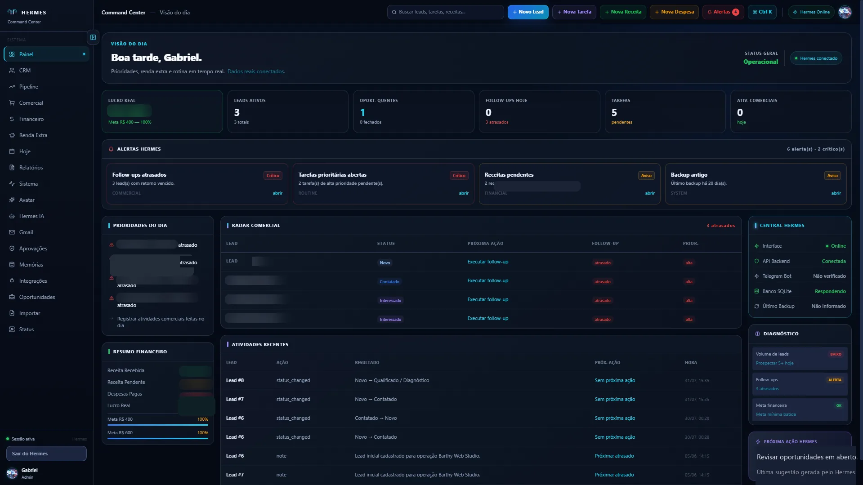Viewport: 863px width, 485px height.
Task: Open Integrações in the sidebar
Action: (46, 281)
